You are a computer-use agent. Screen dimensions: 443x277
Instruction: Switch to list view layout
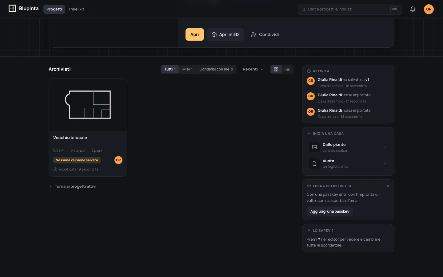288,69
